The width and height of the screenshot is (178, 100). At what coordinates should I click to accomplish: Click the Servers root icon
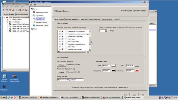[32, 9]
